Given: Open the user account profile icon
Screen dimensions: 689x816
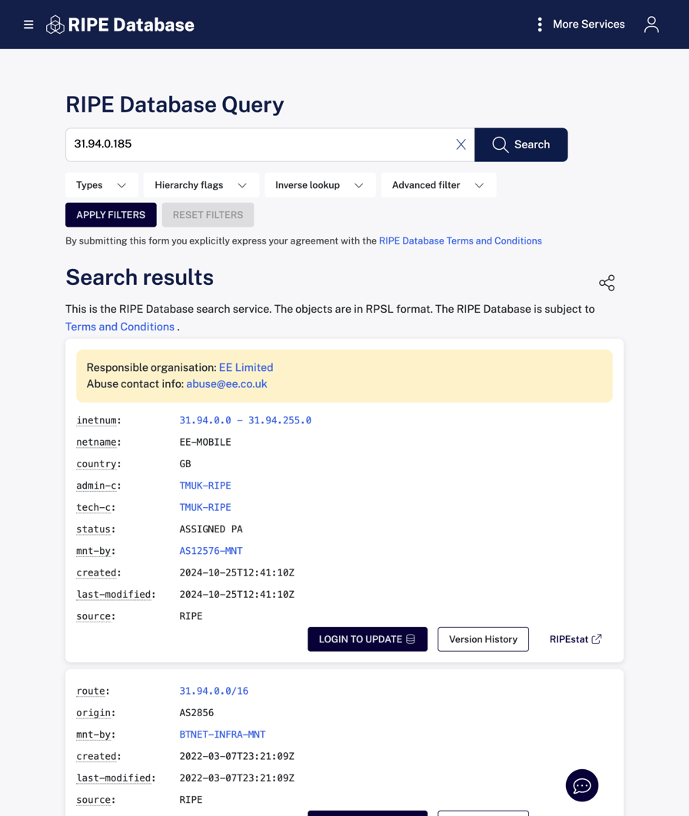Looking at the screenshot, I should click(x=651, y=25).
